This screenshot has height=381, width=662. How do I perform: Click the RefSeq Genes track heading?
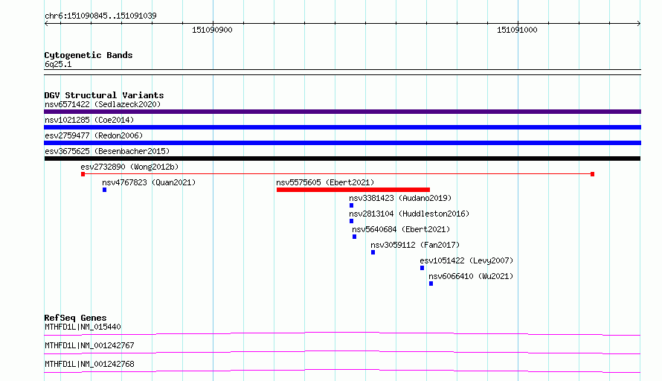pyautogui.click(x=75, y=318)
